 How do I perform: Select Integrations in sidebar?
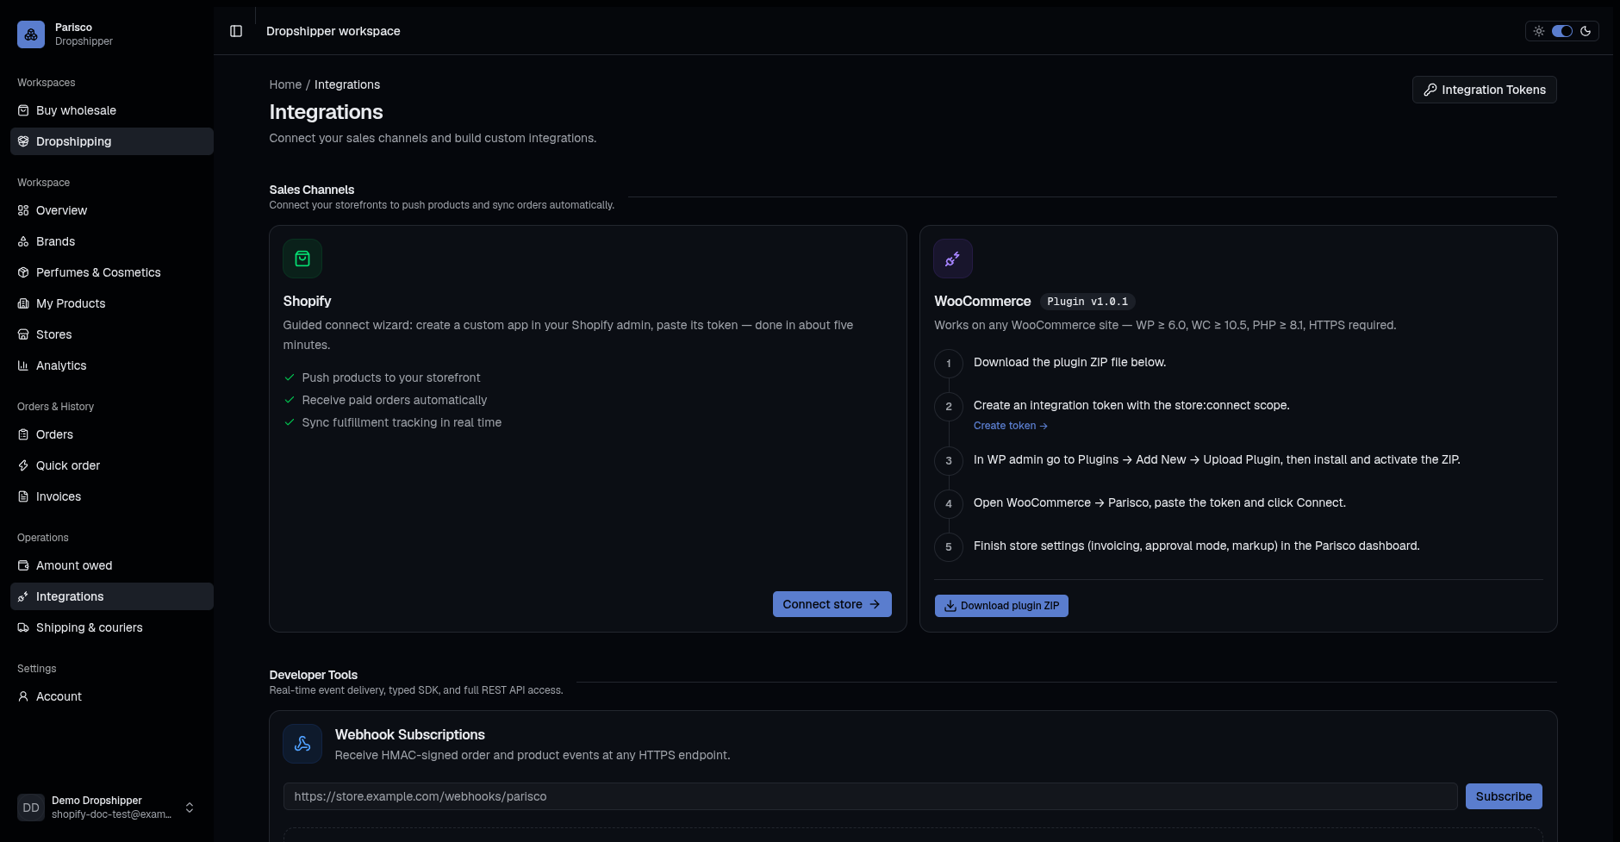click(112, 596)
